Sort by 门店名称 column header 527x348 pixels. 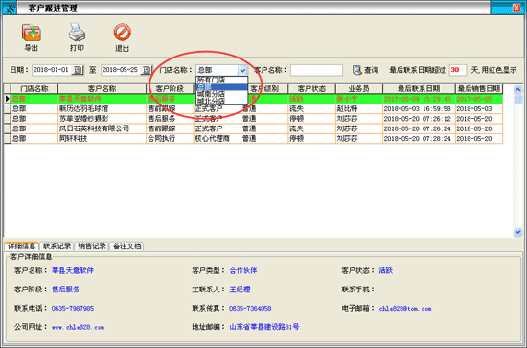(x=34, y=89)
